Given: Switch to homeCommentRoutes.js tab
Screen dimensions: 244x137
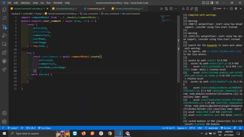Looking at the screenshot, I should click(x=128, y=9).
